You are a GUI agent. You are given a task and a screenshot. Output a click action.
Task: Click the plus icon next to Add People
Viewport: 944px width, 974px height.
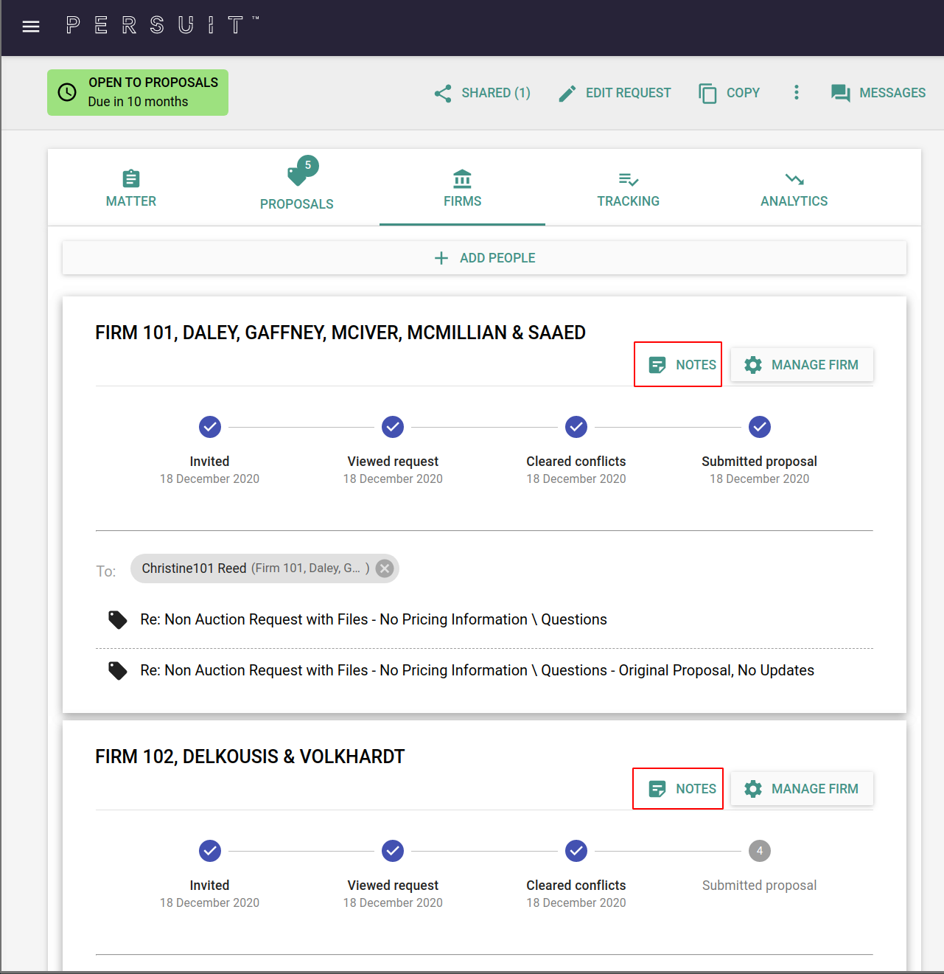[441, 258]
